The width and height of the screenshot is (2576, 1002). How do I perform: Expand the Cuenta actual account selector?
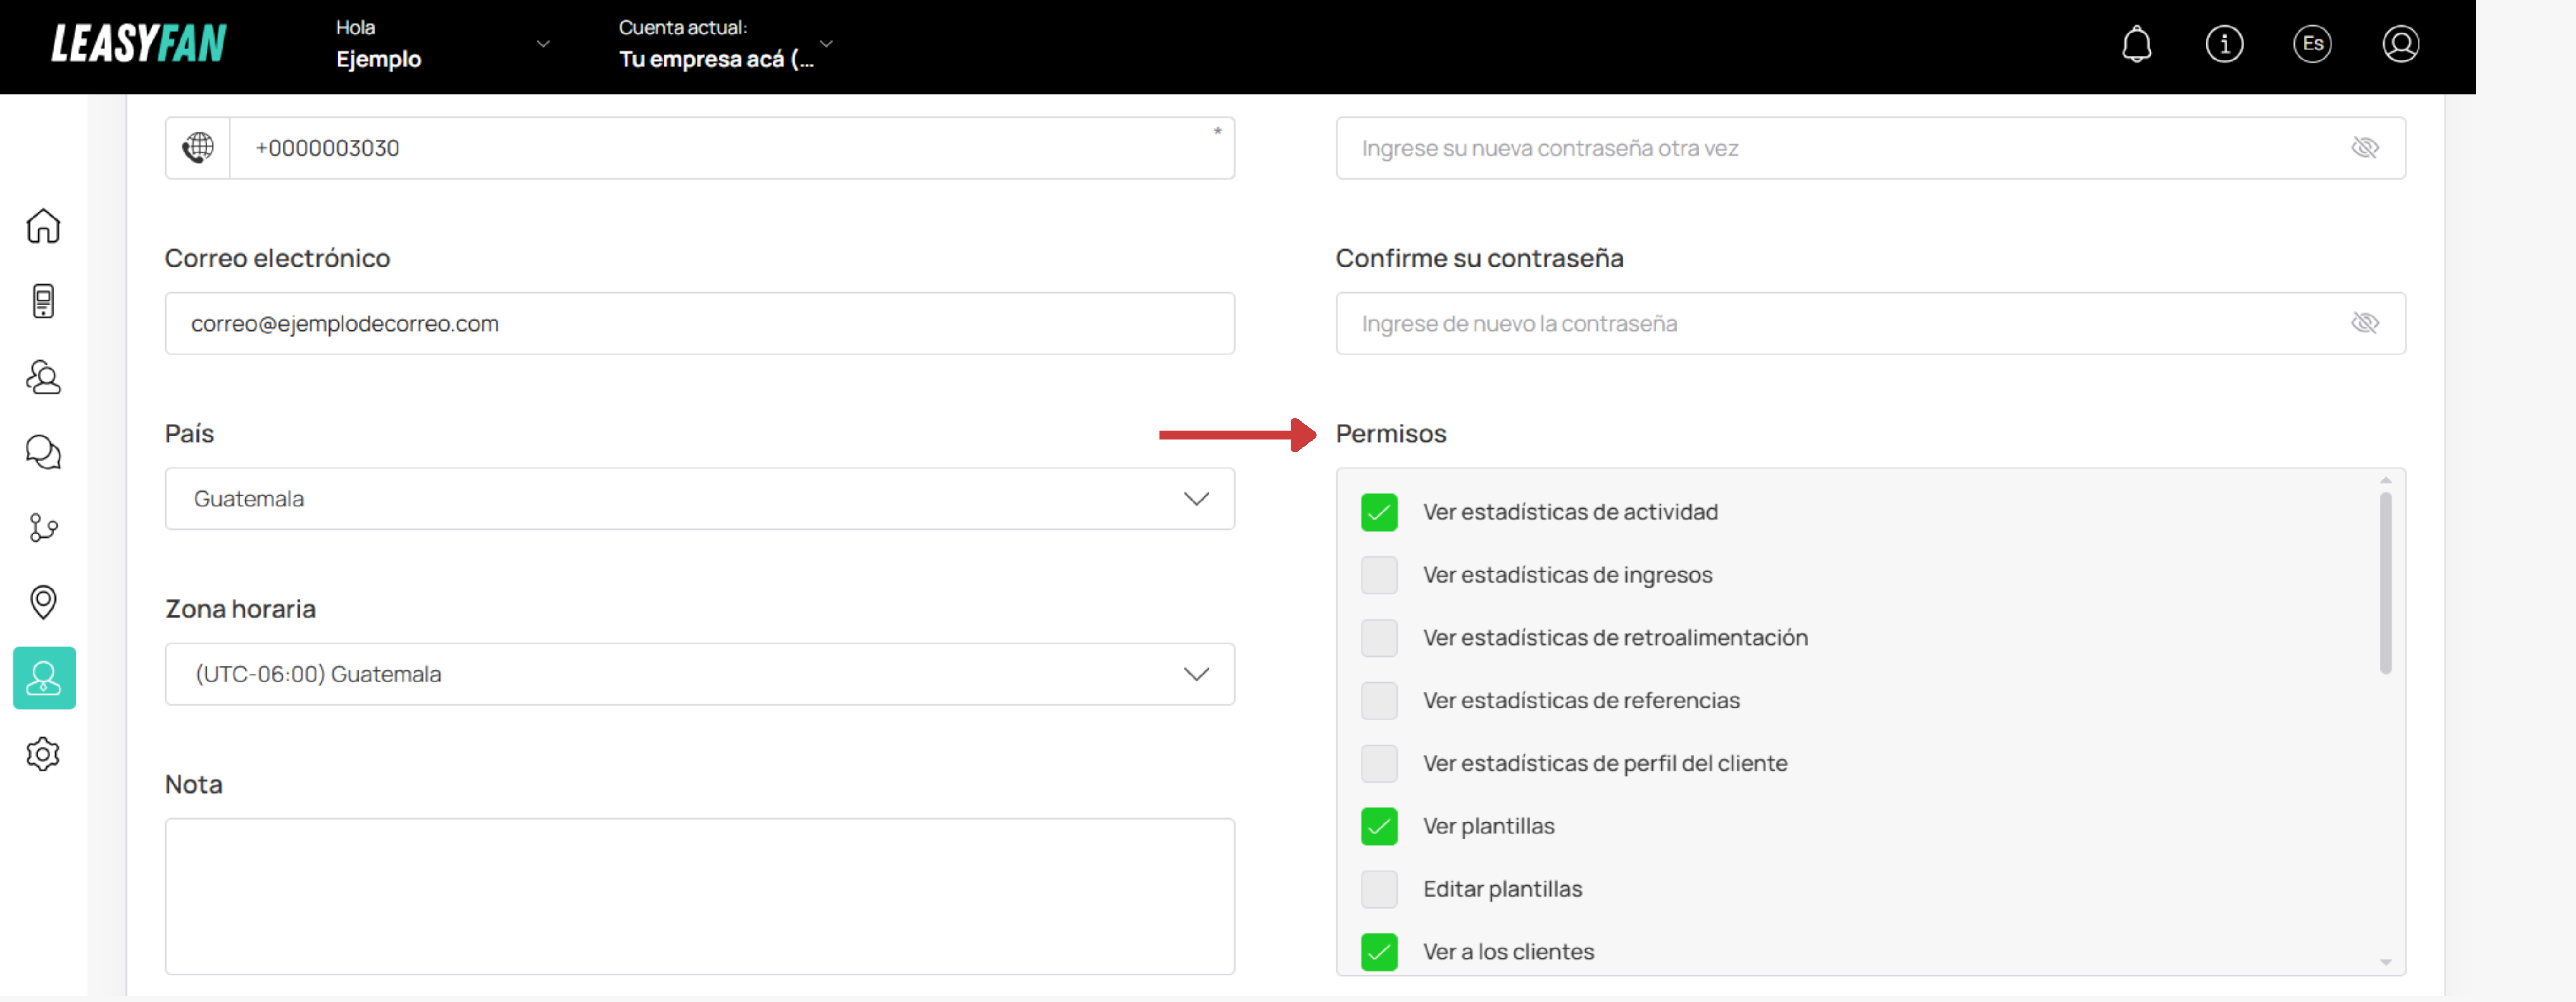pyautogui.click(x=725, y=44)
